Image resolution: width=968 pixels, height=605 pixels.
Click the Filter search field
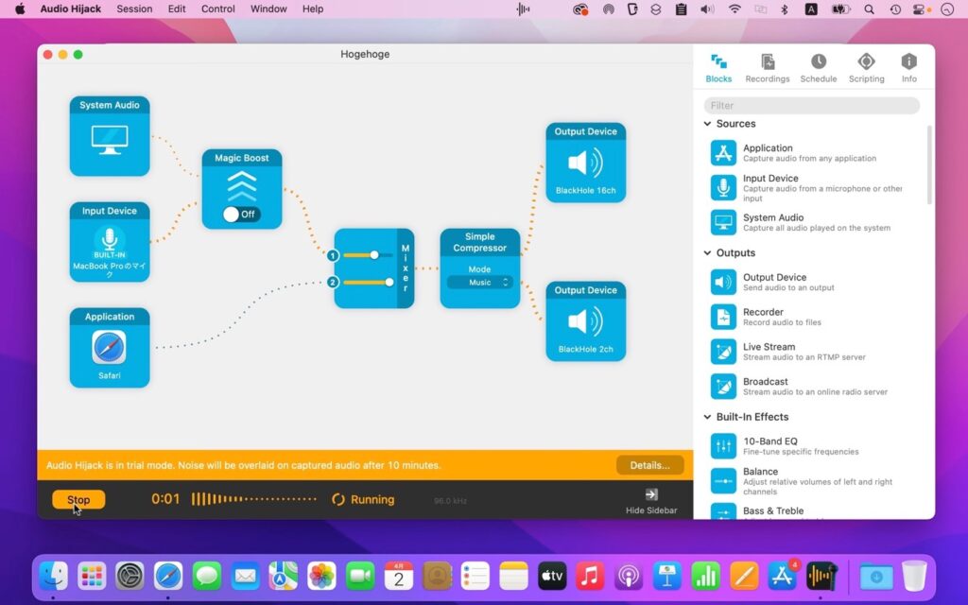[811, 106]
